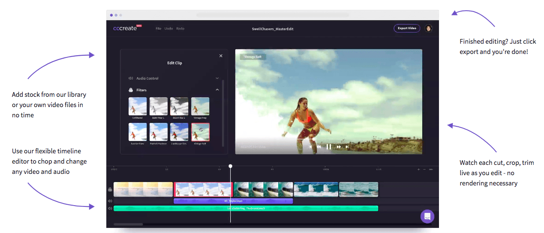Toggle preview volume speaker icon
Image resolution: width=544 pixels, height=233 pixels.
[x=403, y=147]
